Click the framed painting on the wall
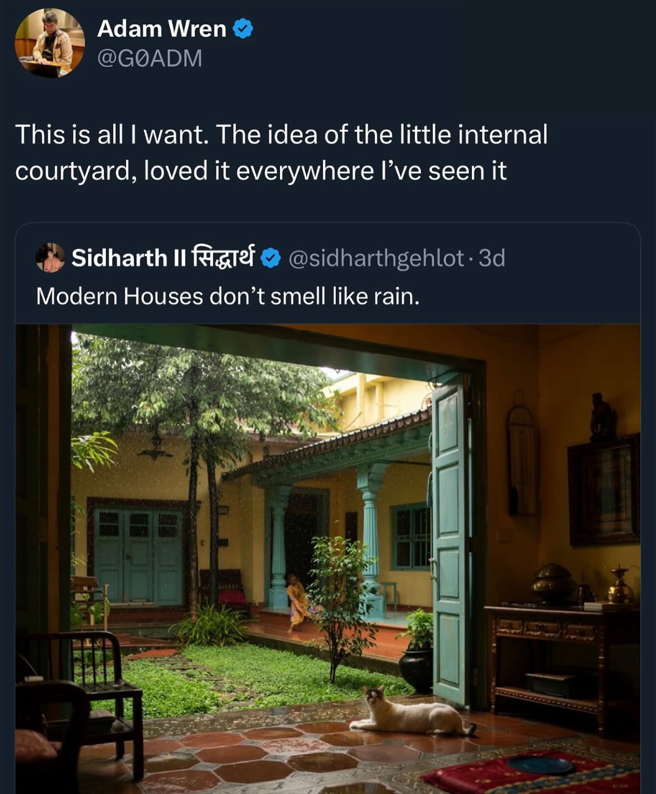This screenshot has width=656, height=794. click(x=604, y=490)
